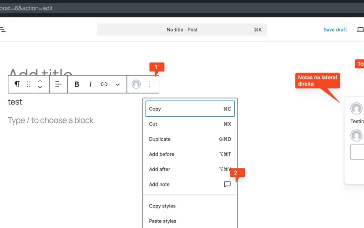The image size is (364, 228).
Task: Choose Add before in block menu
Action: tap(190, 154)
